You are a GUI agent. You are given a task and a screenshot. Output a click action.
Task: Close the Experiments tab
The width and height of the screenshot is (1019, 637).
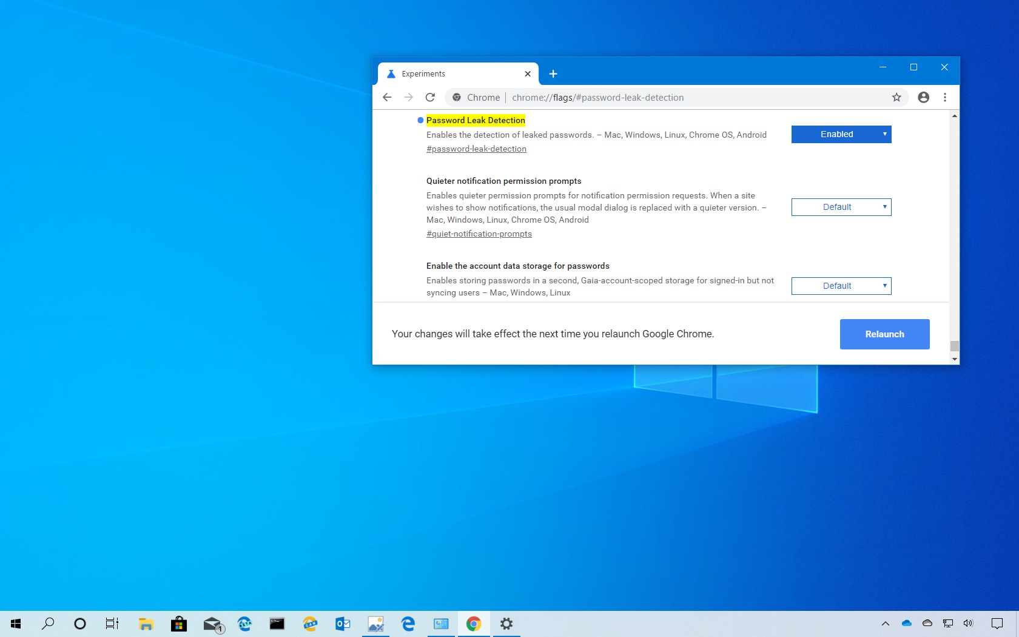(x=528, y=74)
